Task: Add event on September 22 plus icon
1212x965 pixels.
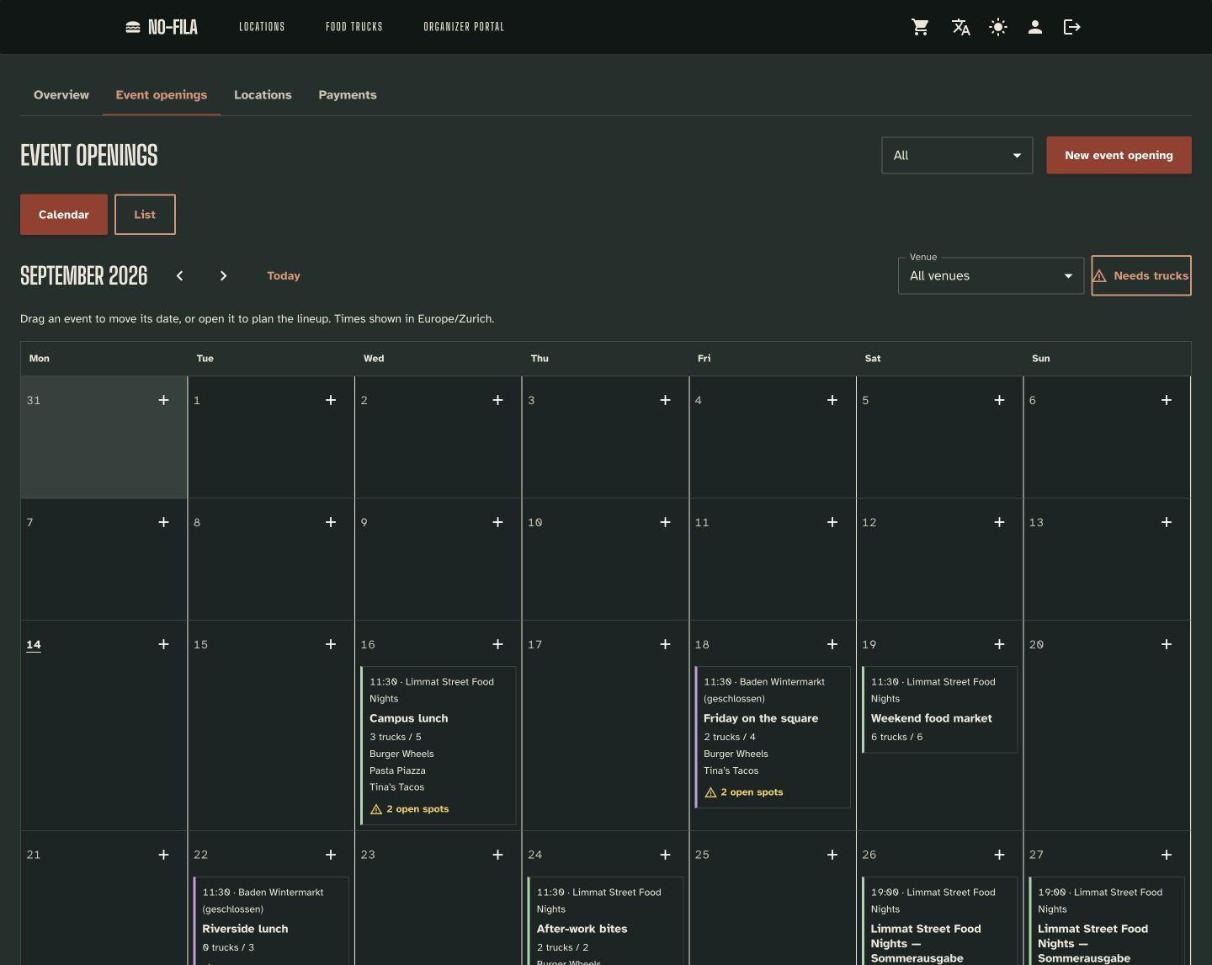Action: pyautogui.click(x=331, y=855)
